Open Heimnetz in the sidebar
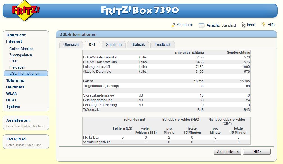This screenshot has height=164, width=283. click(x=15, y=87)
